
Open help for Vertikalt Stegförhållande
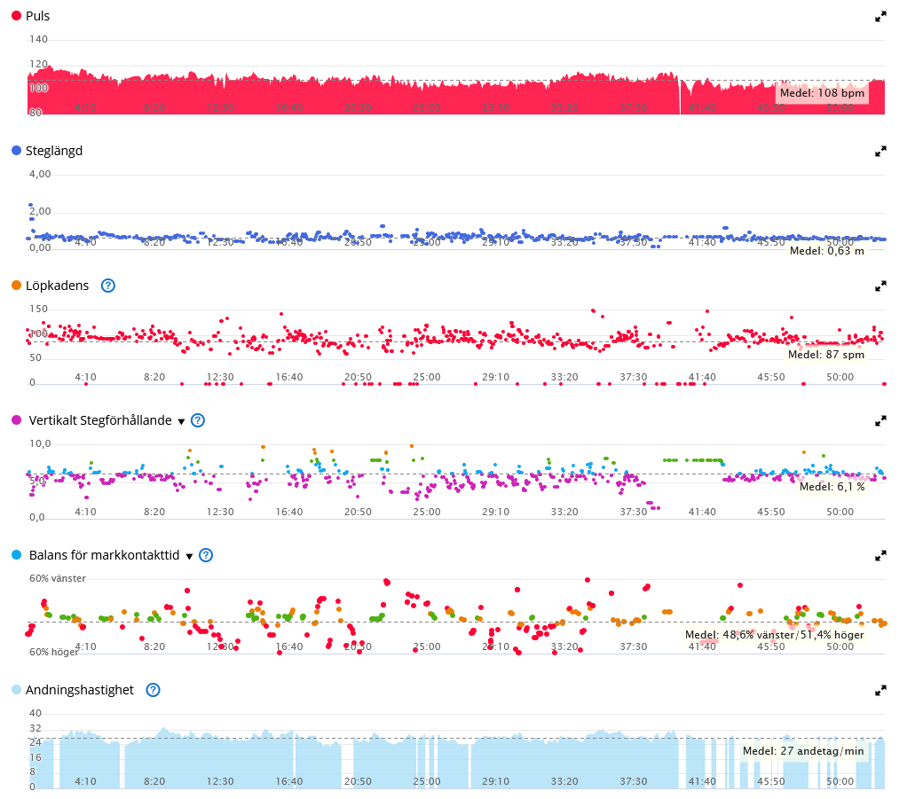pos(197,420)
